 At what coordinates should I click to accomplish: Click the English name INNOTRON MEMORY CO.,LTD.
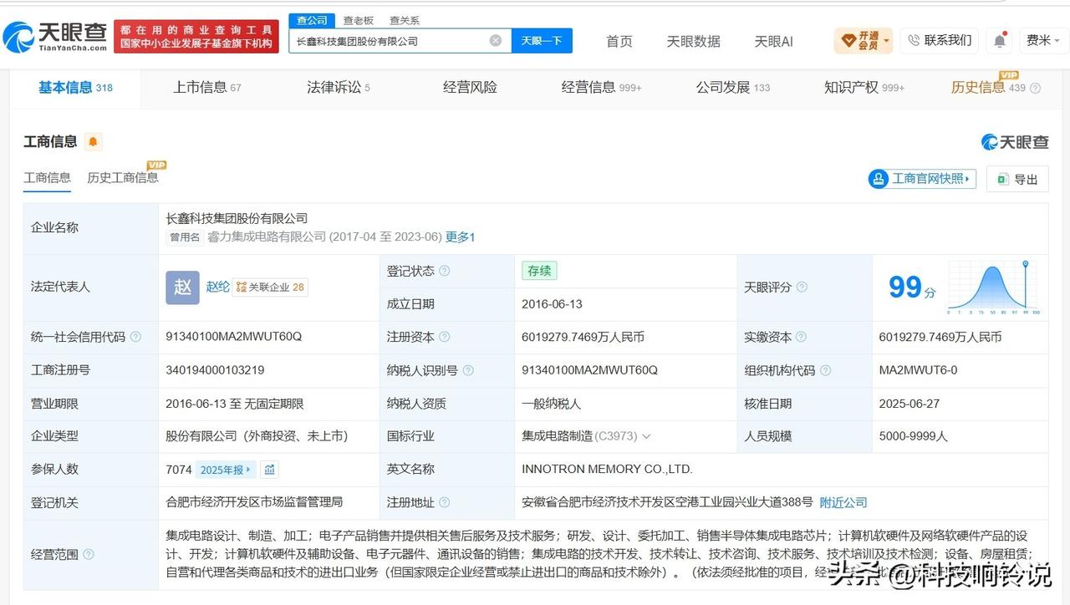tap(607, 470)
